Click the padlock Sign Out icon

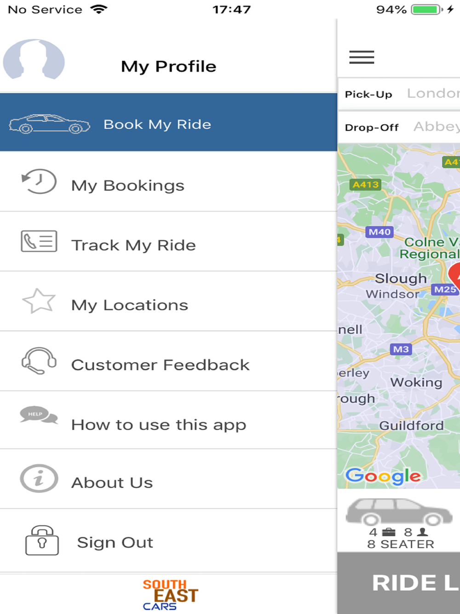click(42, 540)
